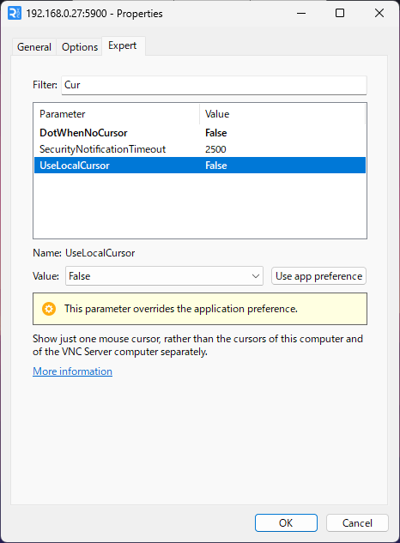Click the 2500 value cell

click(x=215, y=149)
